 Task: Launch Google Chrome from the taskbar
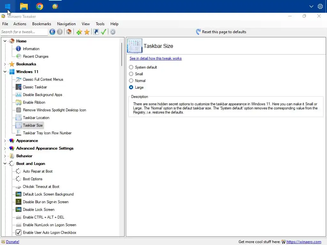coord(39,6)
